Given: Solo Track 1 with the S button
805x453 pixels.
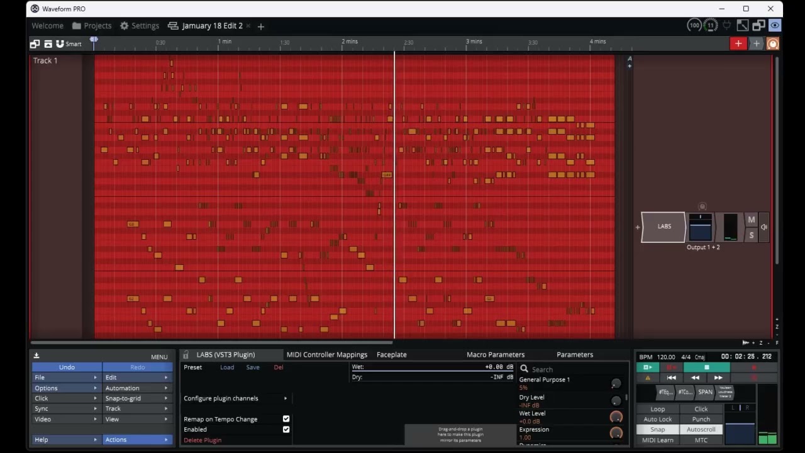Looking at the screenshot, I should (751, 235).
